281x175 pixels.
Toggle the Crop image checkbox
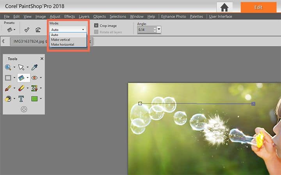click(x=96, y=26)
